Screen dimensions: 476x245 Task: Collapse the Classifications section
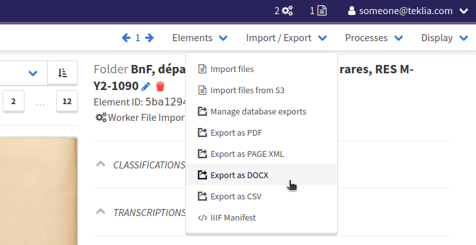(101, 164)
